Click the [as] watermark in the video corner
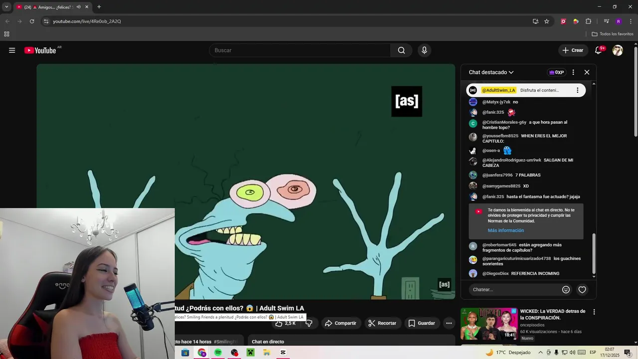Screen dimensions: 638x359 [x=444, y=285]
